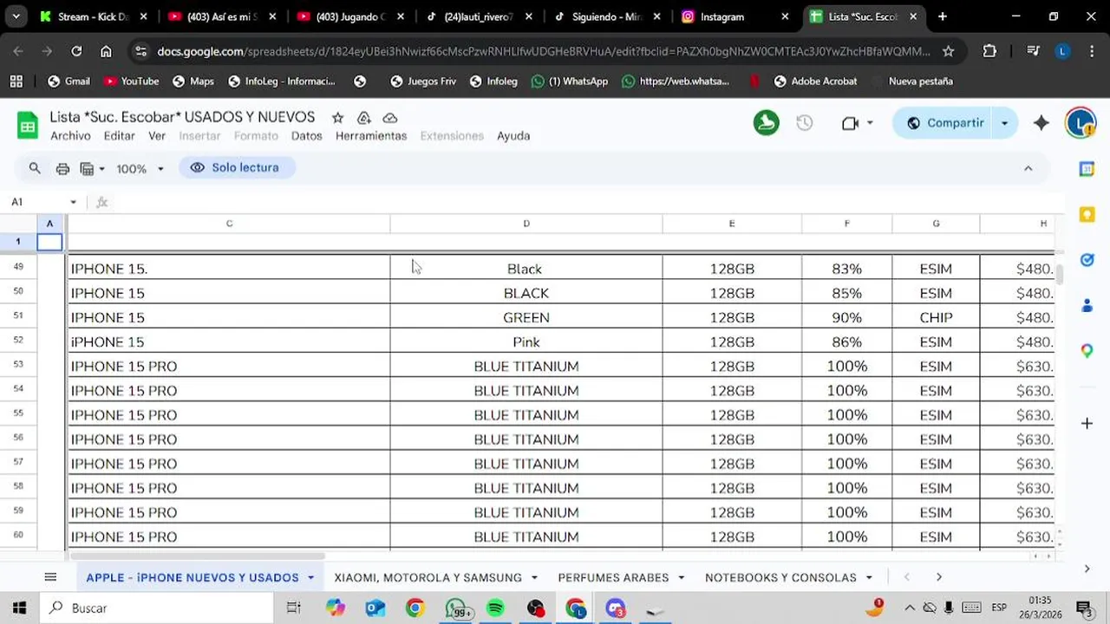This screenshot has width=1110, height=624.
Task: Open the move to folder icon
Action: coord(364,118)
